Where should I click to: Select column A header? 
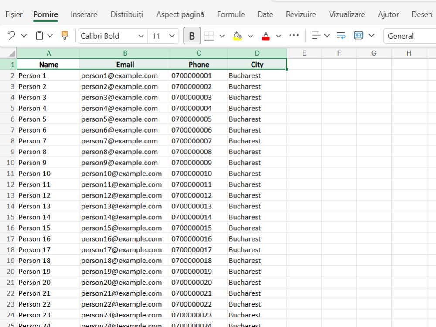coord(49,53)
